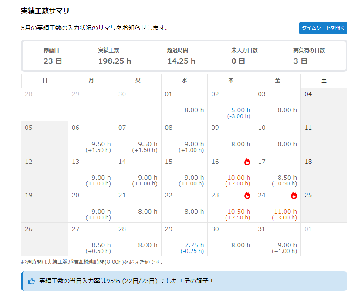Click the 10.50 h value on day 23
Image resolution: width=364 pixels, height=300 pixels.
pyautogui.click(x=239, y=212)
